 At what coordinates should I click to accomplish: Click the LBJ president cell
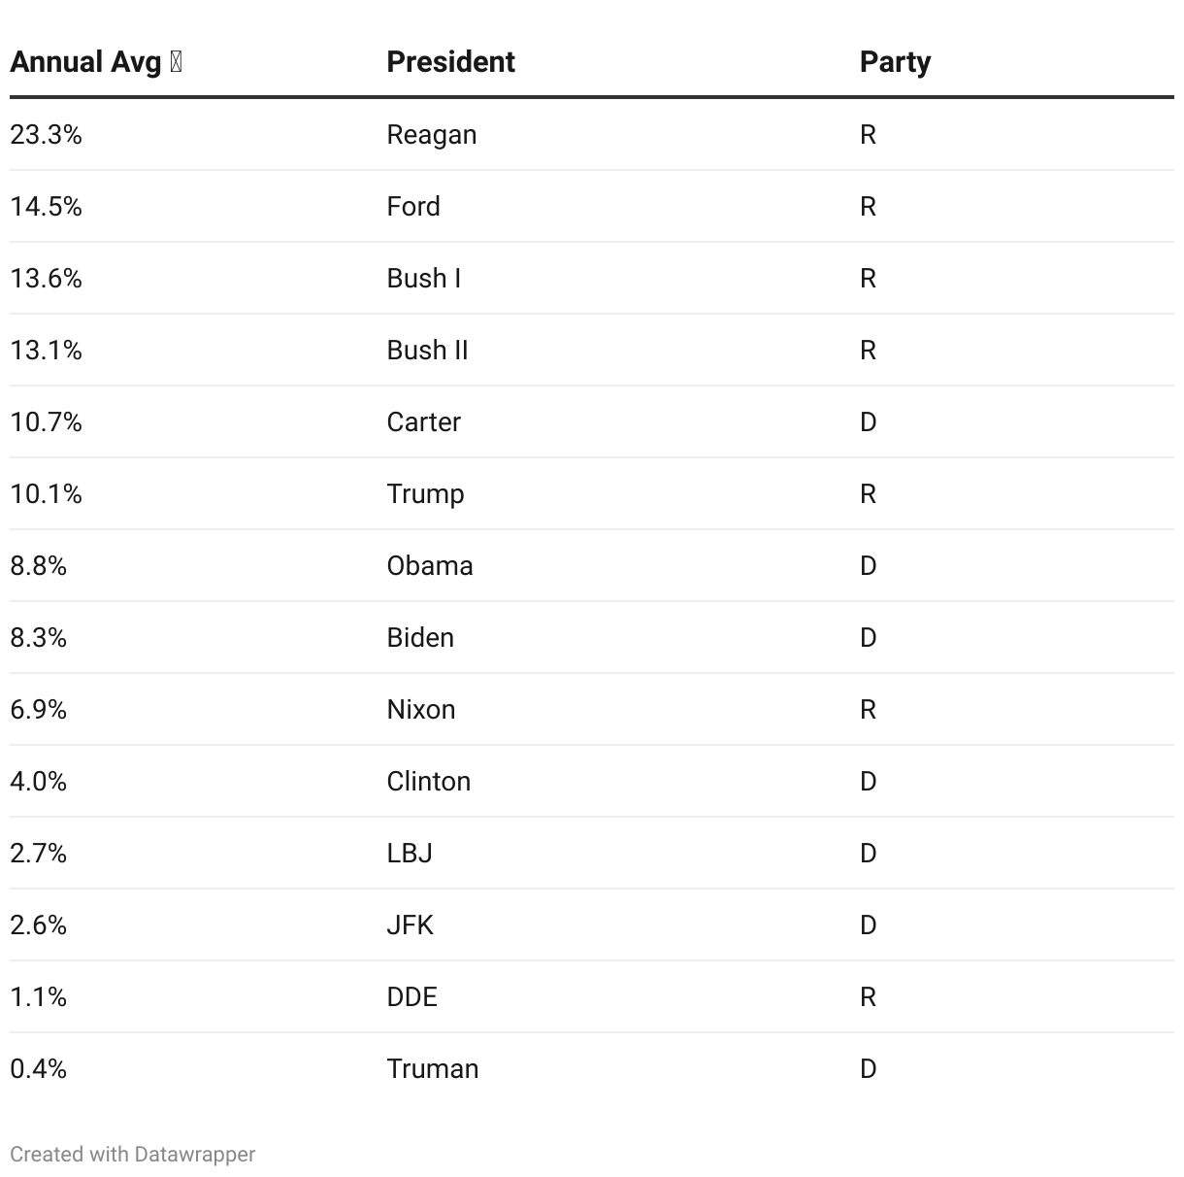pyautogui.click(x=410, y=854)
